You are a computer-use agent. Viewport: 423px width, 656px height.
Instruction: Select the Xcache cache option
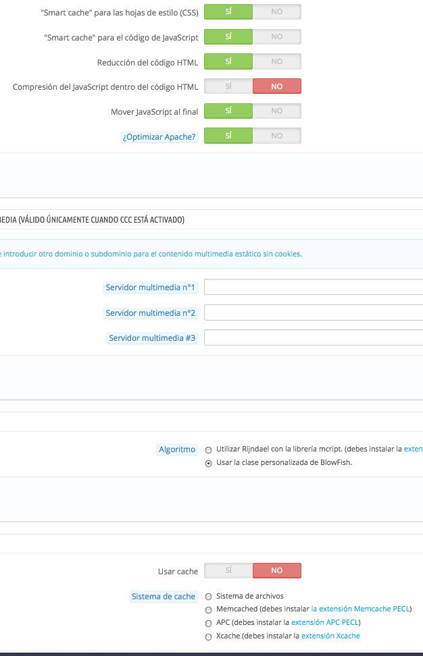tap(208, 636)
